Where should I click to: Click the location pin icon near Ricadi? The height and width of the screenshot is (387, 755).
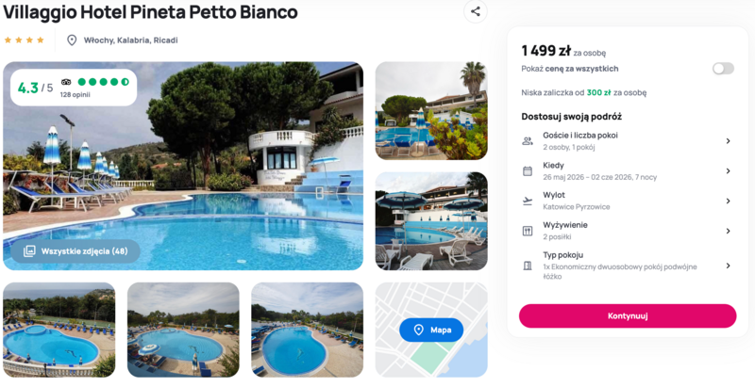72,40
